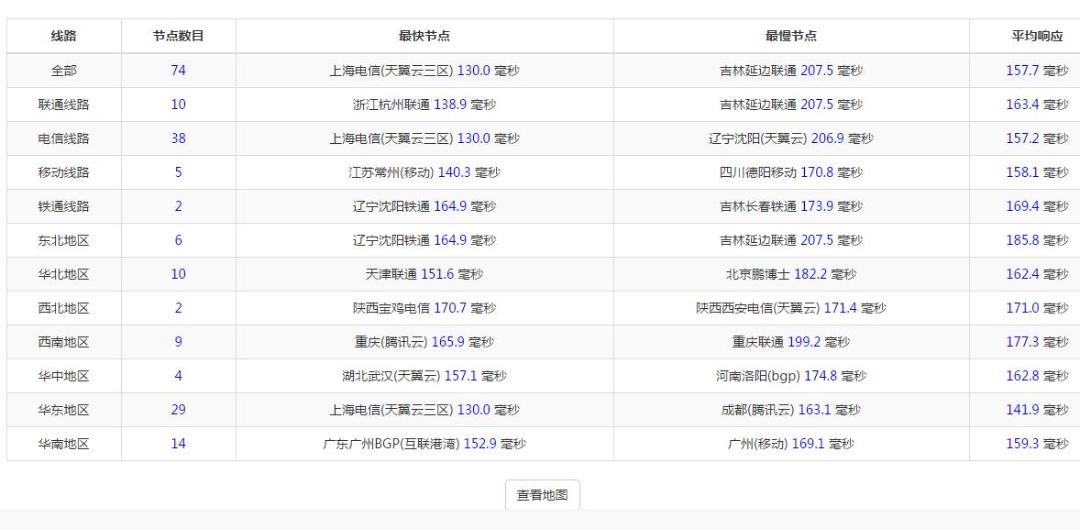Click fastest node 广东广州BGP(互联港湾) 152.9 毫秒
Screen dimensions: 1080x529
coord(424,444)
